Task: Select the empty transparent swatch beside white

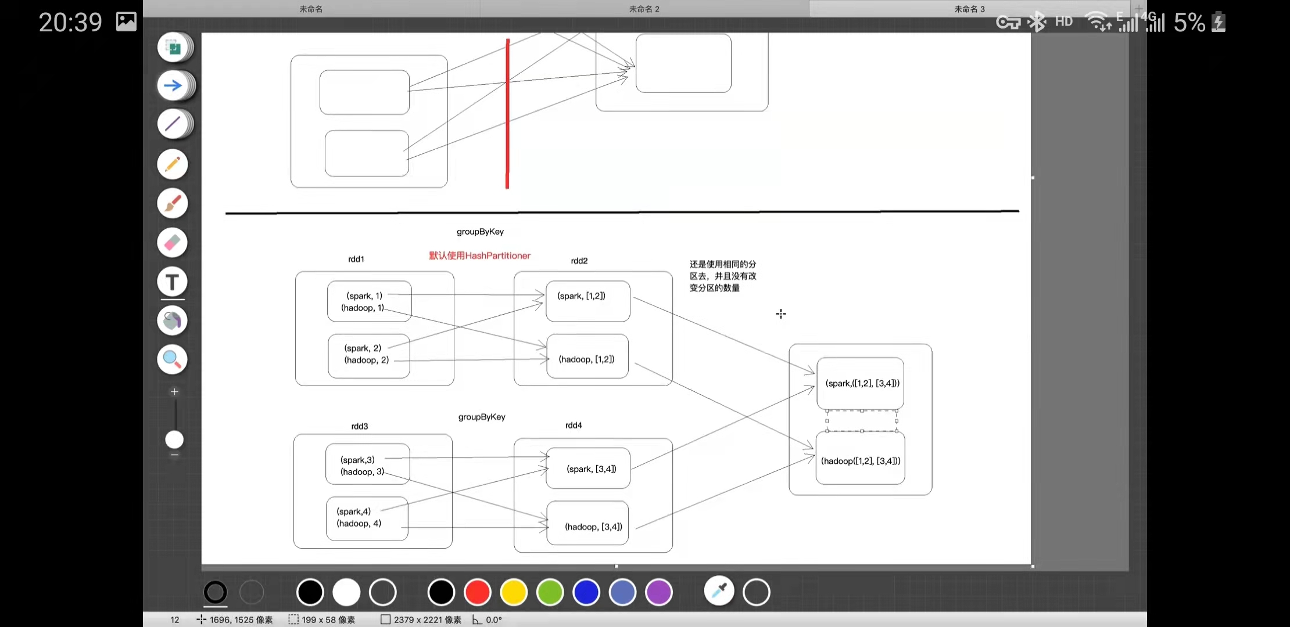Action: click(383, 592)
